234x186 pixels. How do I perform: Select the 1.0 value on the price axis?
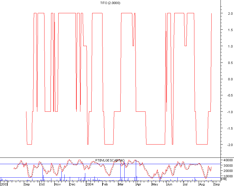(230, 46)
